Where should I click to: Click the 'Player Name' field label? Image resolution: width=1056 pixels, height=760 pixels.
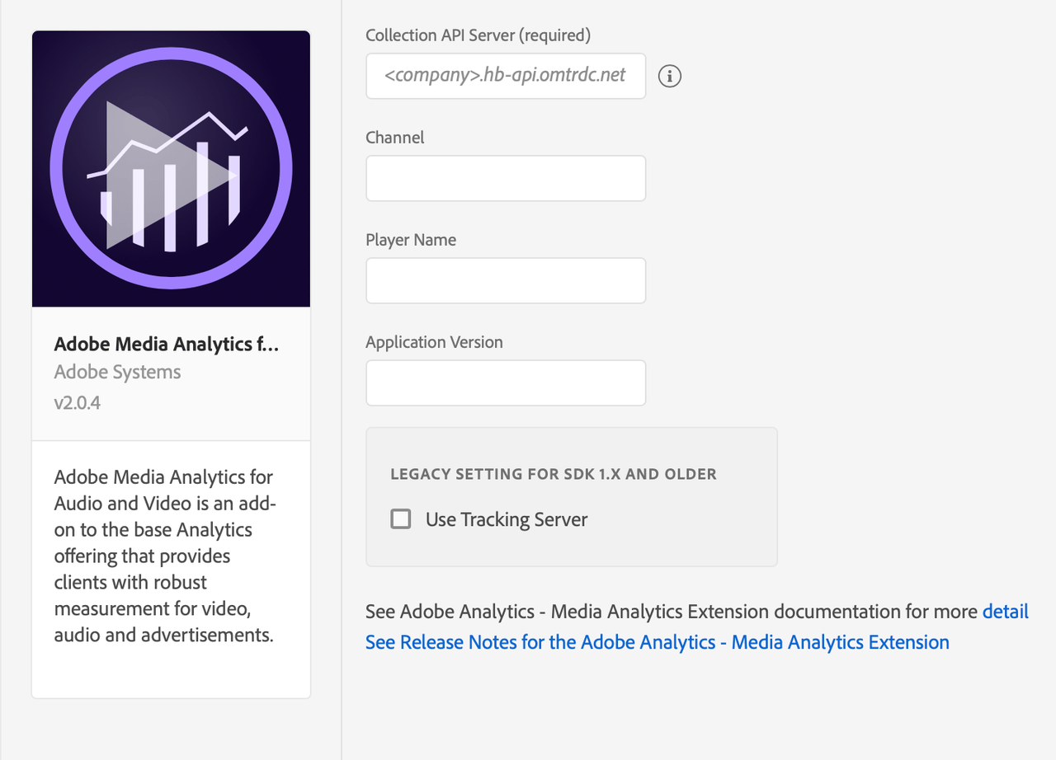[411, 240]
